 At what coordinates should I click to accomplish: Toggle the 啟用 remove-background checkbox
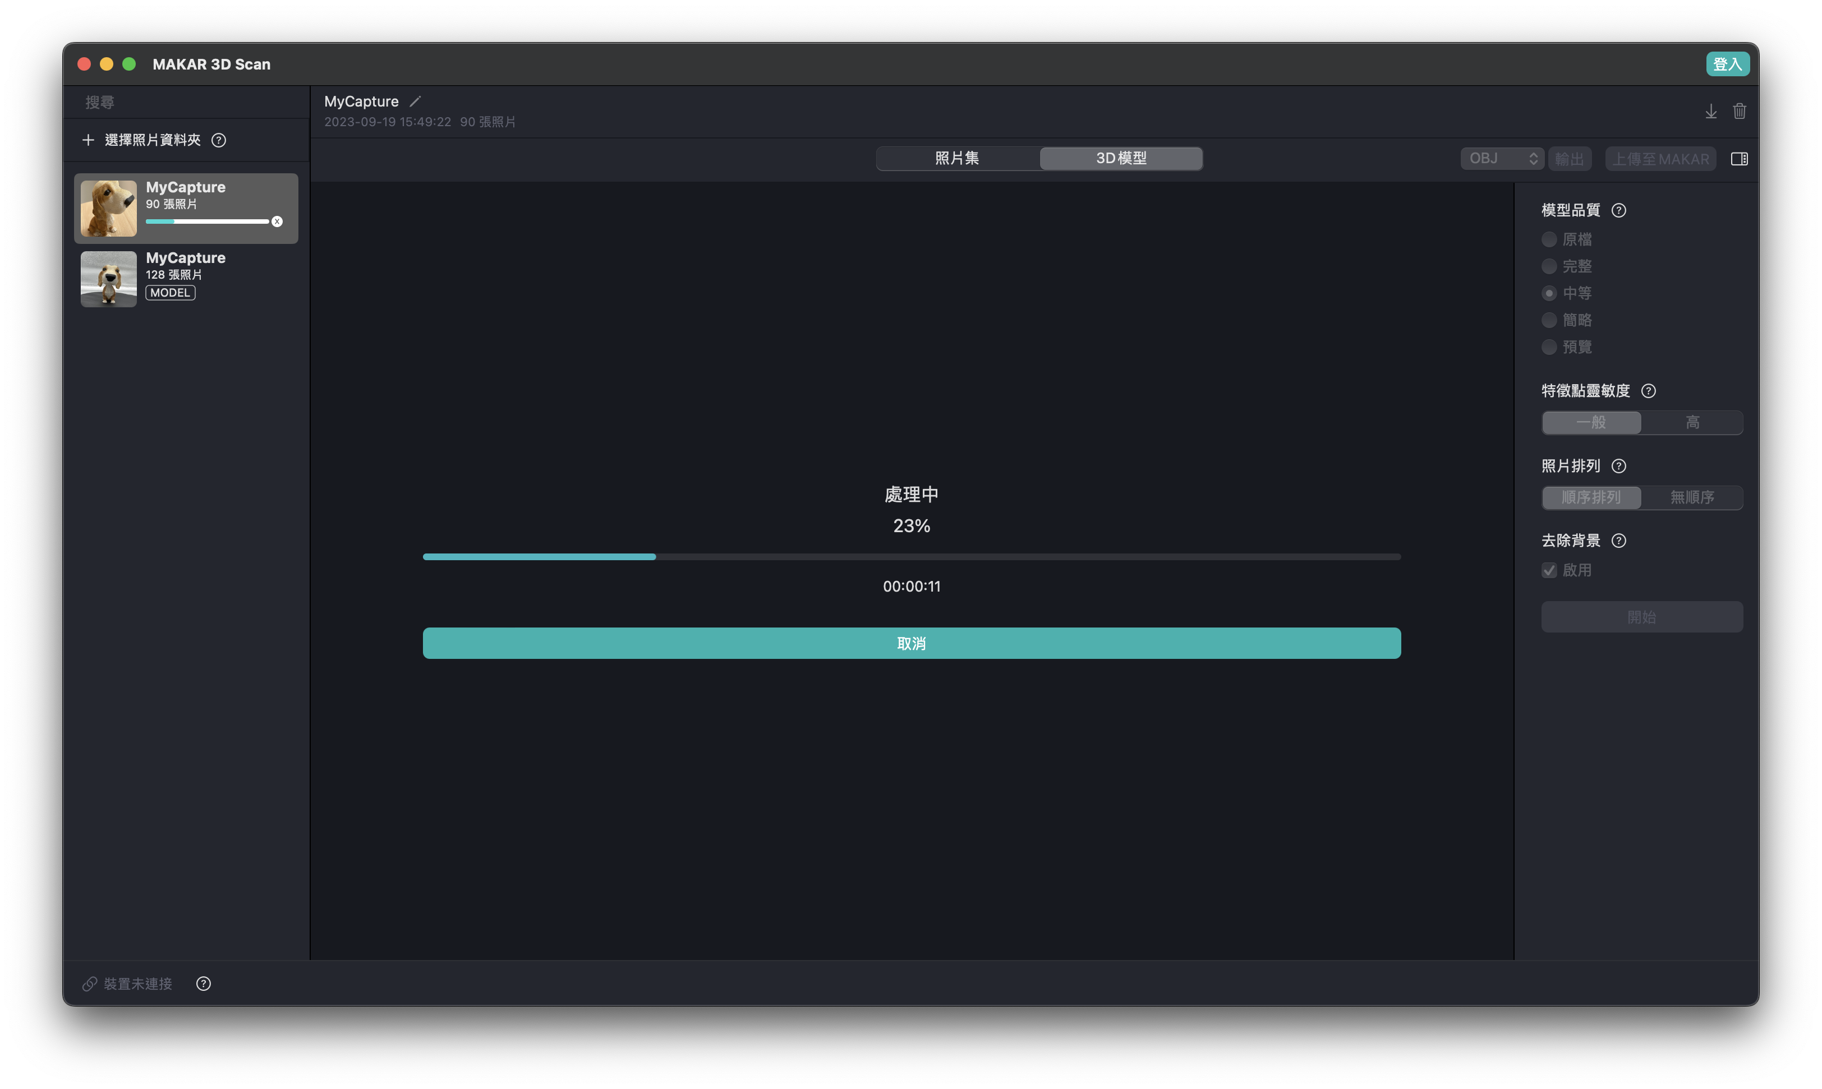(1549, 570)
